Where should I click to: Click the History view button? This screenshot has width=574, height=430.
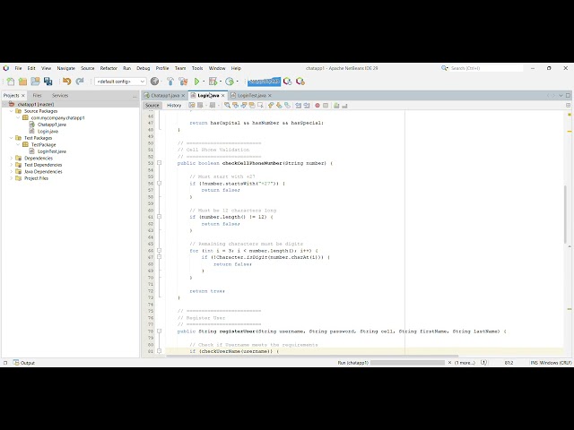tap(174, 106)
